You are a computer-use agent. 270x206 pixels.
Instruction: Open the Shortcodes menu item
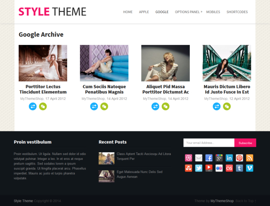[237, 12]
